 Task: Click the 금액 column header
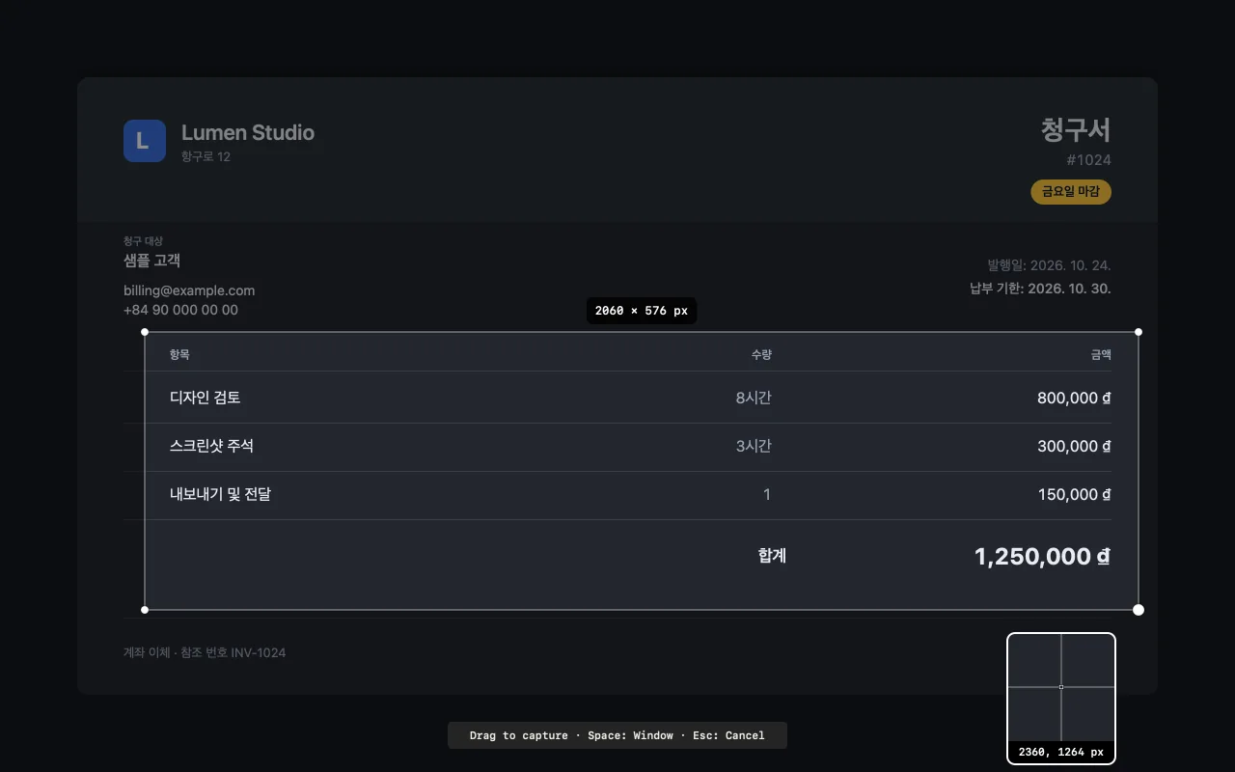point(1101,355)
